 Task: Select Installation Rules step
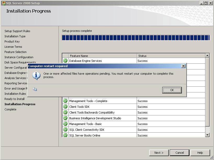click(15, 94)
